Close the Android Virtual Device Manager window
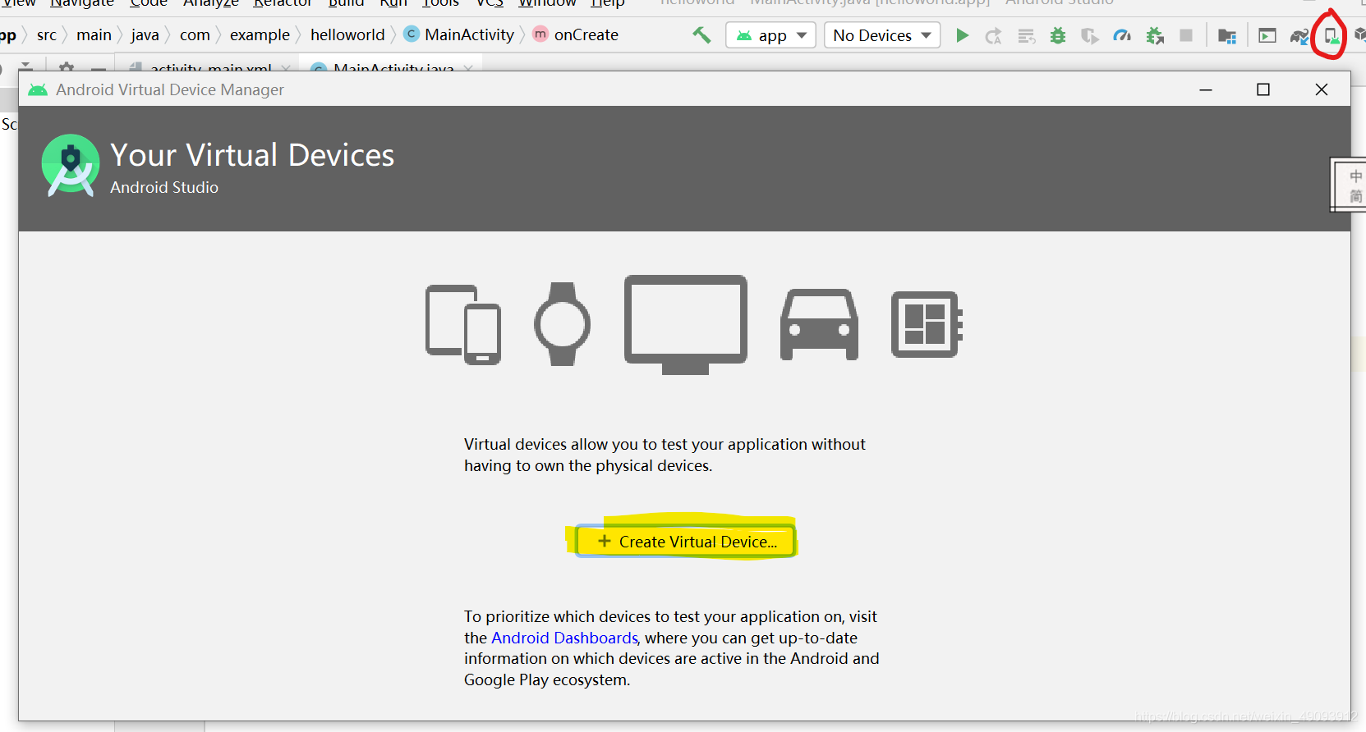The width and height of the screenshot is (1366, 732). (x=1322, y=89)
